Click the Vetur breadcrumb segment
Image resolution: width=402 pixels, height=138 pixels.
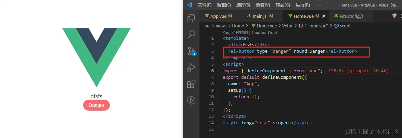[x=288, y=26]
